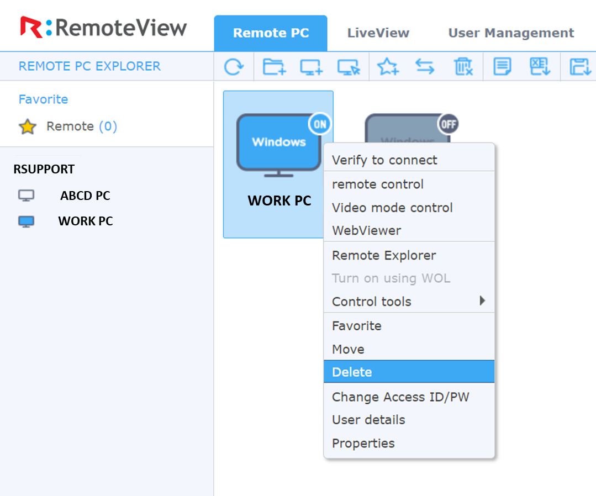
Task: Click the notes document toolbar icon
Action: pos(502,67)
